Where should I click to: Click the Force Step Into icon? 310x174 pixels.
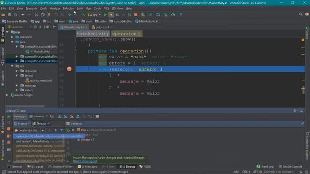point(72,116)
